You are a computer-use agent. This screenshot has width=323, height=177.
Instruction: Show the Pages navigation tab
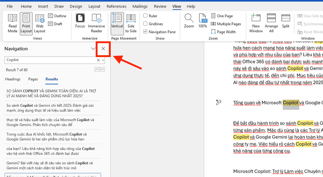33,79
